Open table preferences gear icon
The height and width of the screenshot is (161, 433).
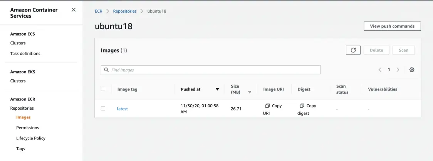[x=412, y=70]
